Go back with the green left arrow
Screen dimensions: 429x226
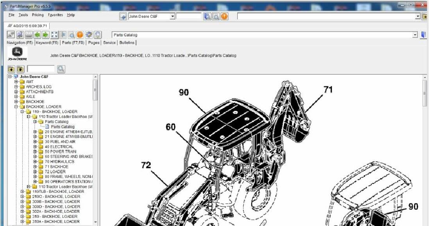(x=37, y=35)
